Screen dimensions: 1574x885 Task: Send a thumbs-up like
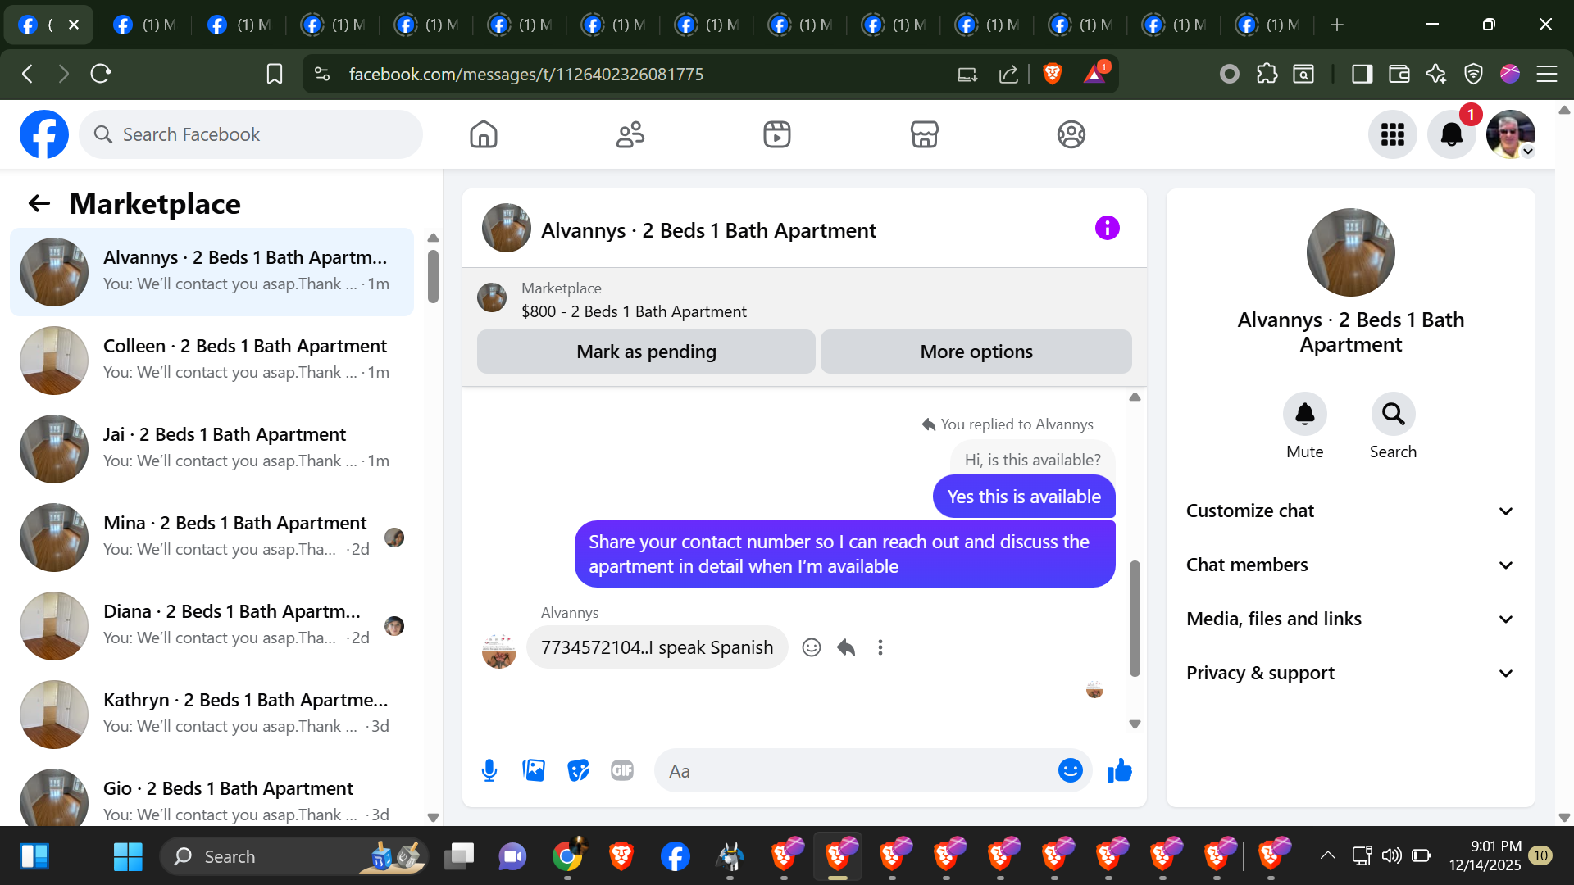(x=1119, y=770)
